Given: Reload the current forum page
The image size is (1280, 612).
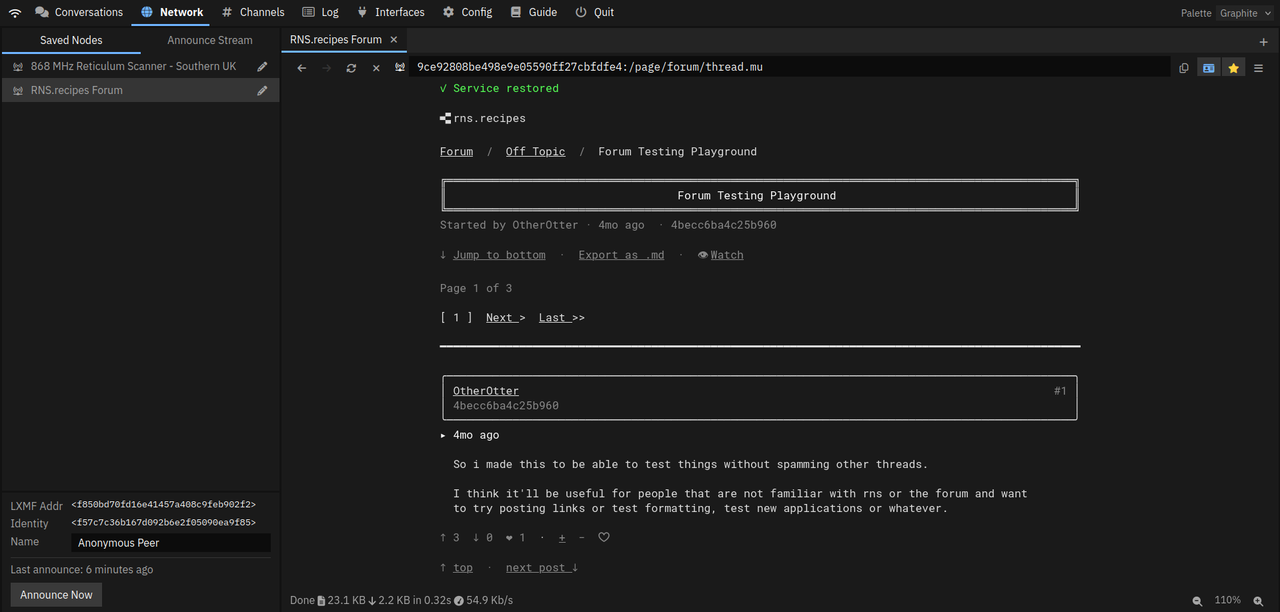Looking at the screenshot, I should tap(352, 68).
